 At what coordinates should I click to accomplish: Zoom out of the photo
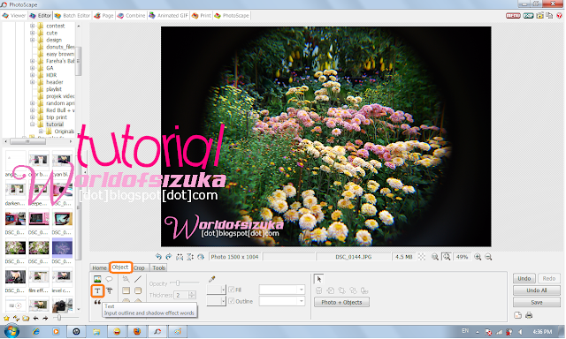[488, 257]
